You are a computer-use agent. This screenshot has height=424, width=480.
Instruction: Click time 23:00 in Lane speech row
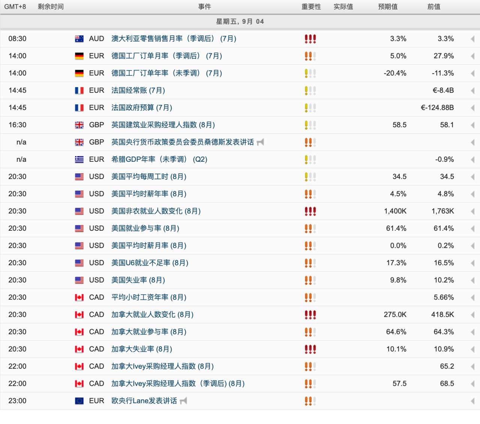click(17, 401)
